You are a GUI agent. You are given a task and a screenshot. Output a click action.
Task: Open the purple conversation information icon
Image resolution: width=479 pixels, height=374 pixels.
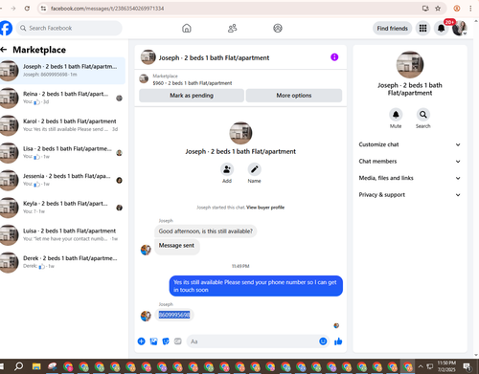pos(334,57)
